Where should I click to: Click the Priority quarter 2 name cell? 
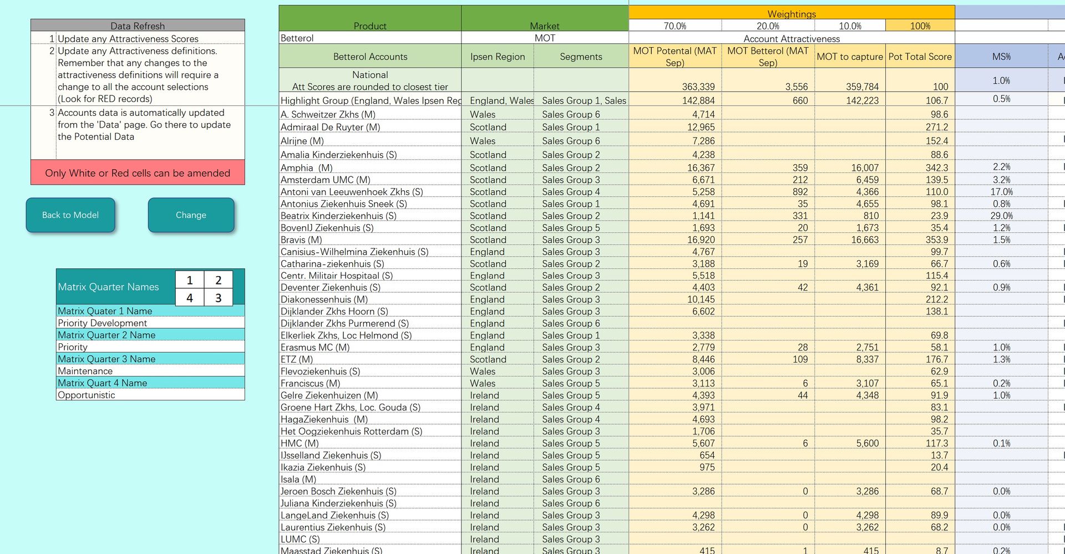[150, 347]
